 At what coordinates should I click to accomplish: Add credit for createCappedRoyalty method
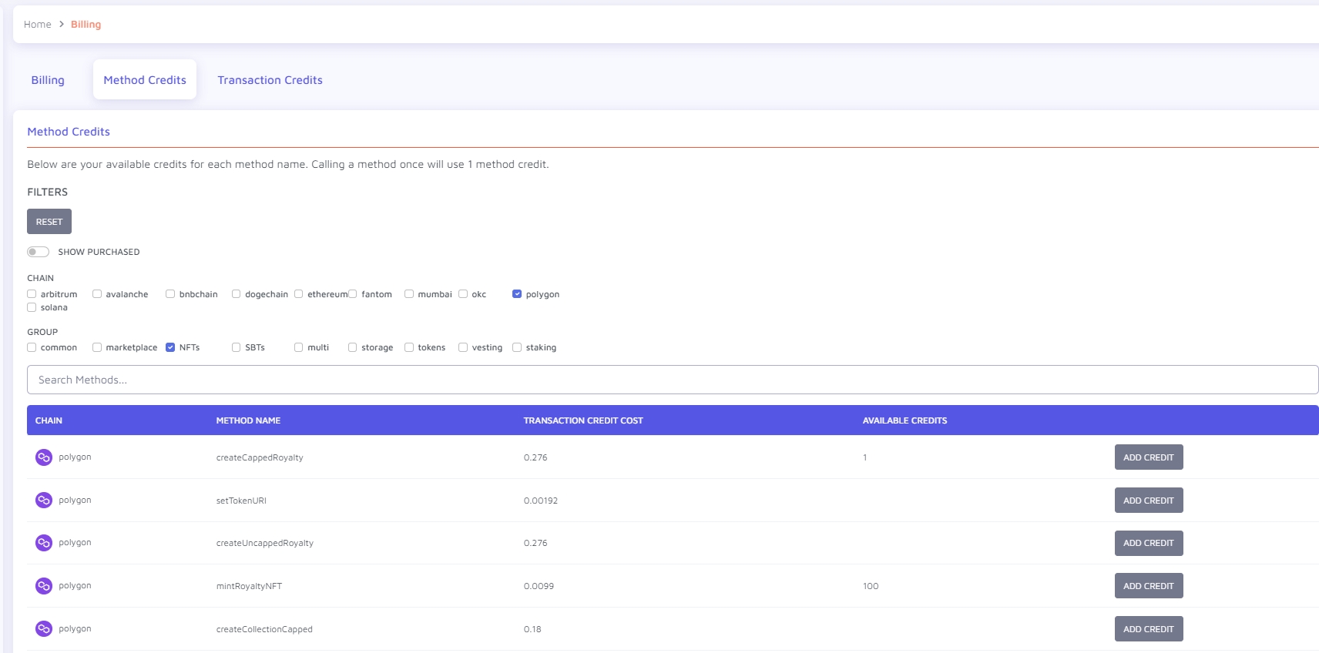tap(1148, 457)
